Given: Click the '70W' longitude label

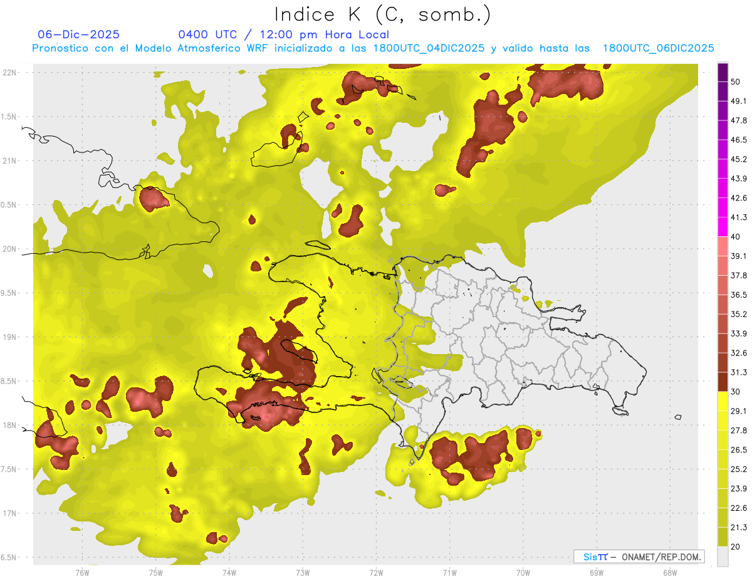Looking at the screenshot, I should (x=523, y=572).
